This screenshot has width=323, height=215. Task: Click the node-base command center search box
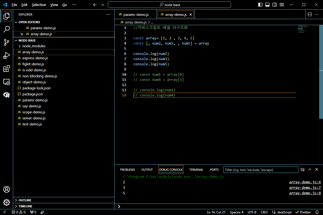pos(169,5)
